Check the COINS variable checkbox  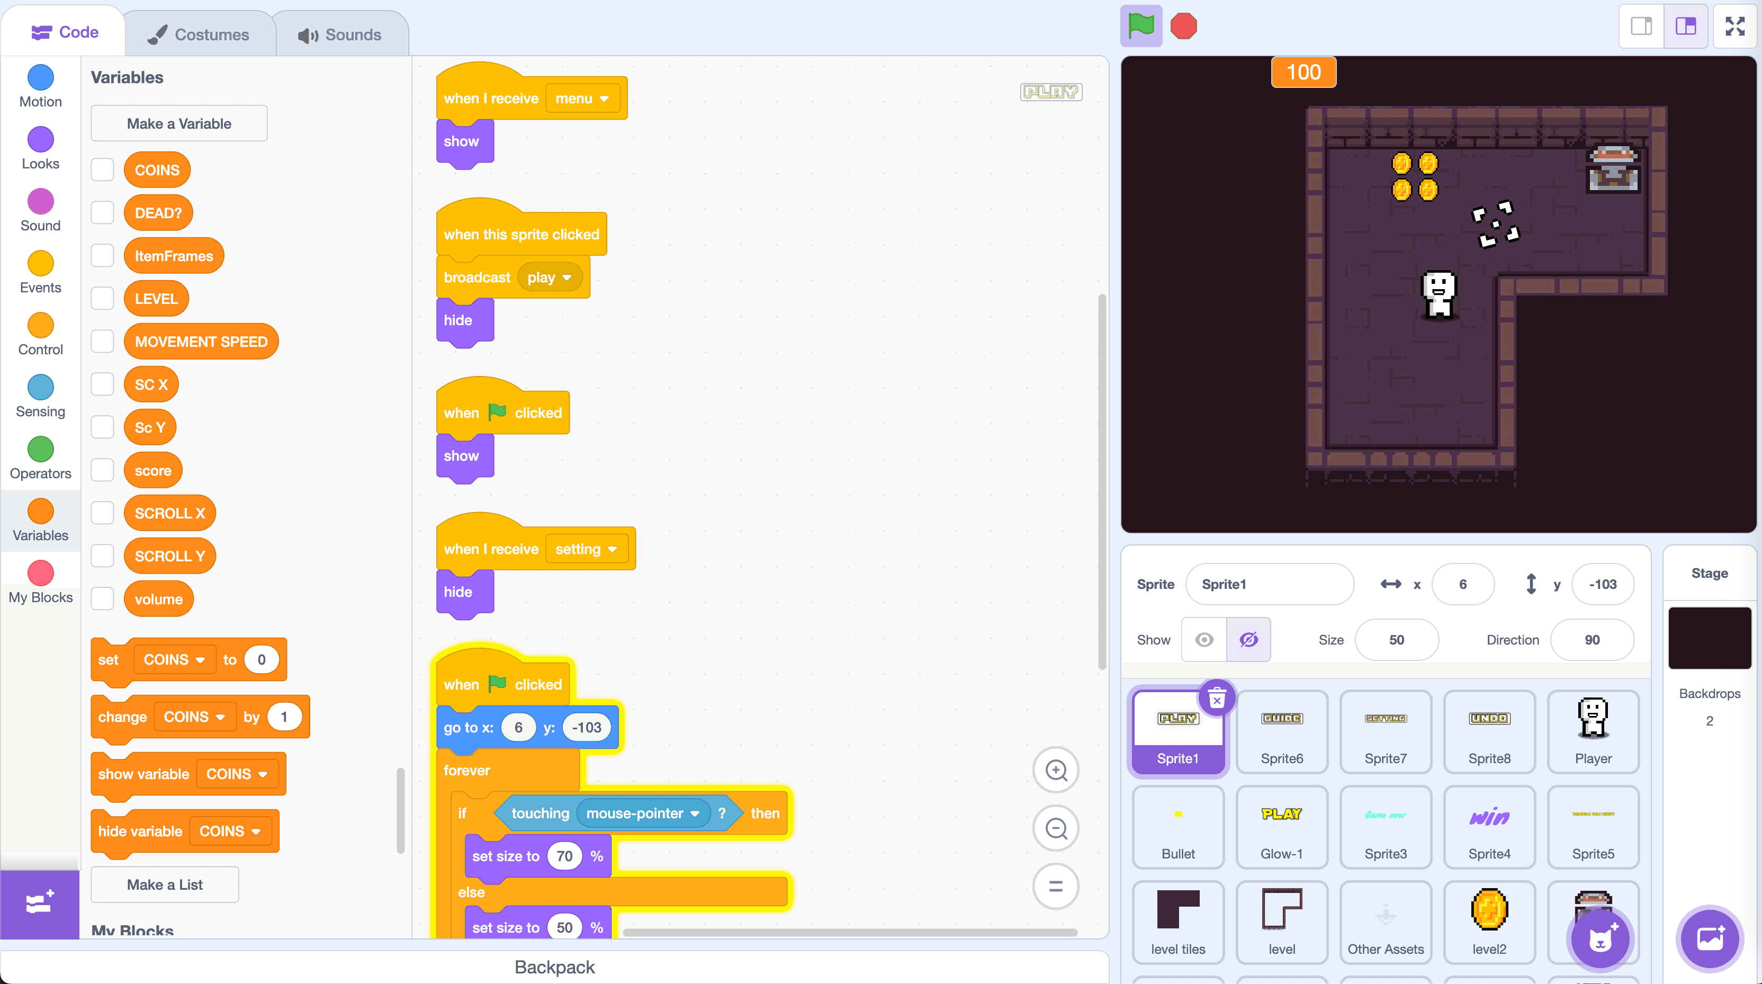[x=103, y=169]
